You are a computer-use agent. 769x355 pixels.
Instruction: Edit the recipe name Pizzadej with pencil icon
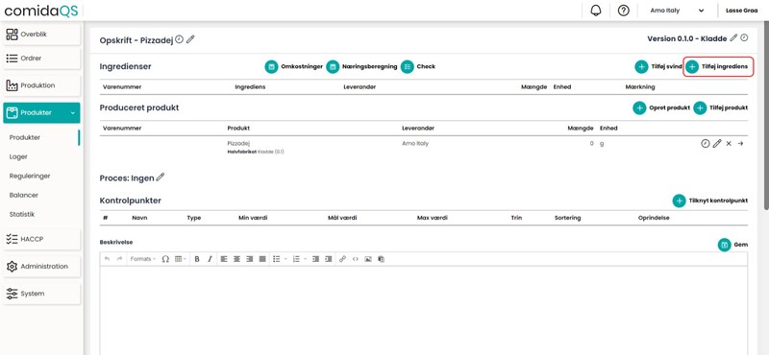click(x=190, y=39)
